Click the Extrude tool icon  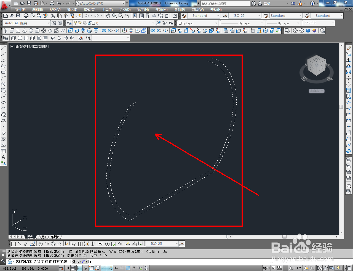71,31
